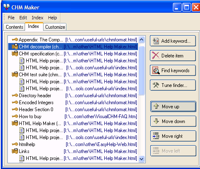Screen dimensions: 200x169
Task: Select HTML Help proje... topic under Links
Action: coord(78,158)
